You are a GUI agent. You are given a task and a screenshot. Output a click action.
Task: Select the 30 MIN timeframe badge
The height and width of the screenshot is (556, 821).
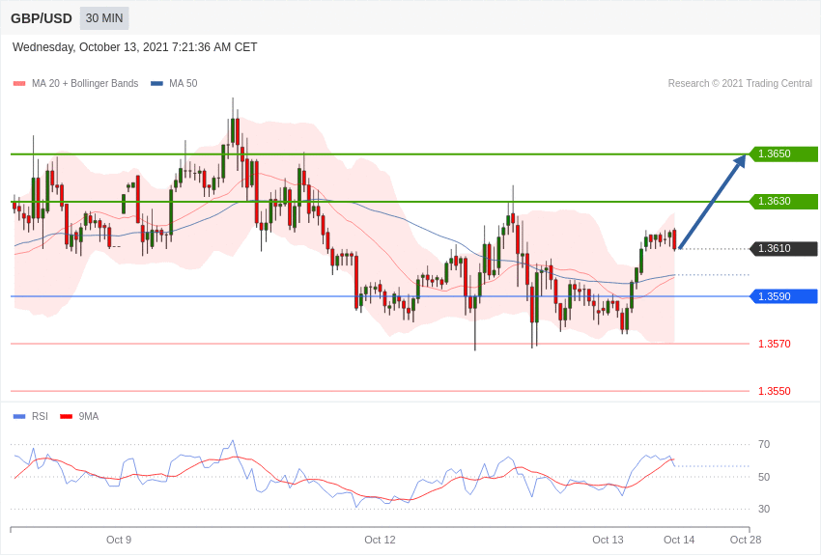[x=104, y=18]
